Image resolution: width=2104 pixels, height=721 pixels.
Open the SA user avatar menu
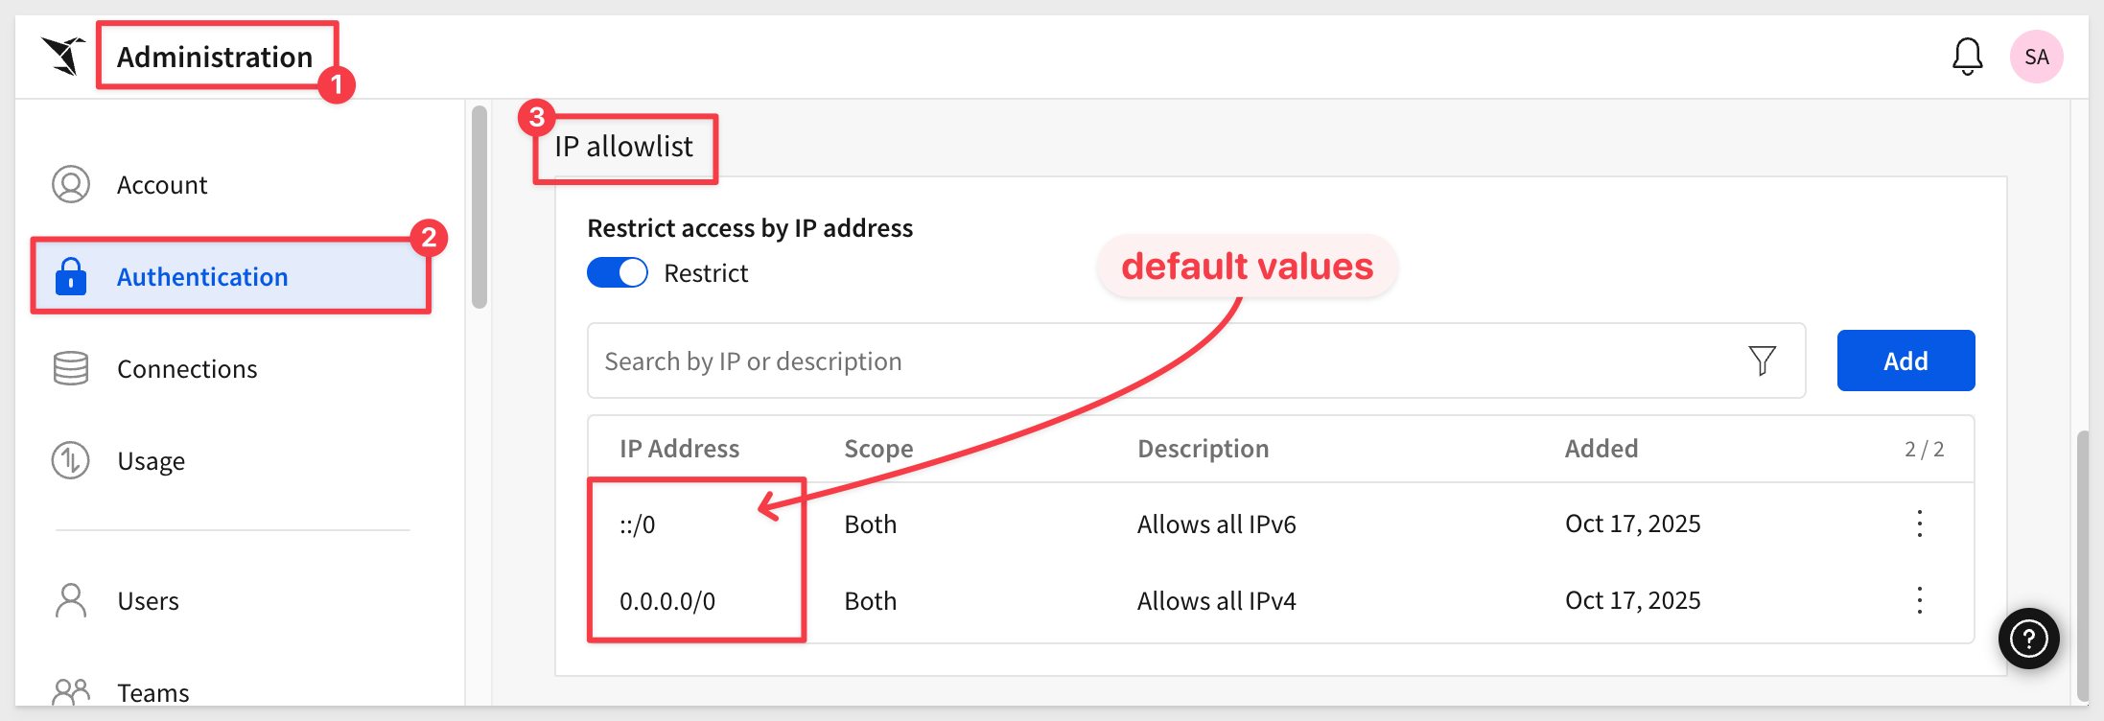pos(2036,57)
